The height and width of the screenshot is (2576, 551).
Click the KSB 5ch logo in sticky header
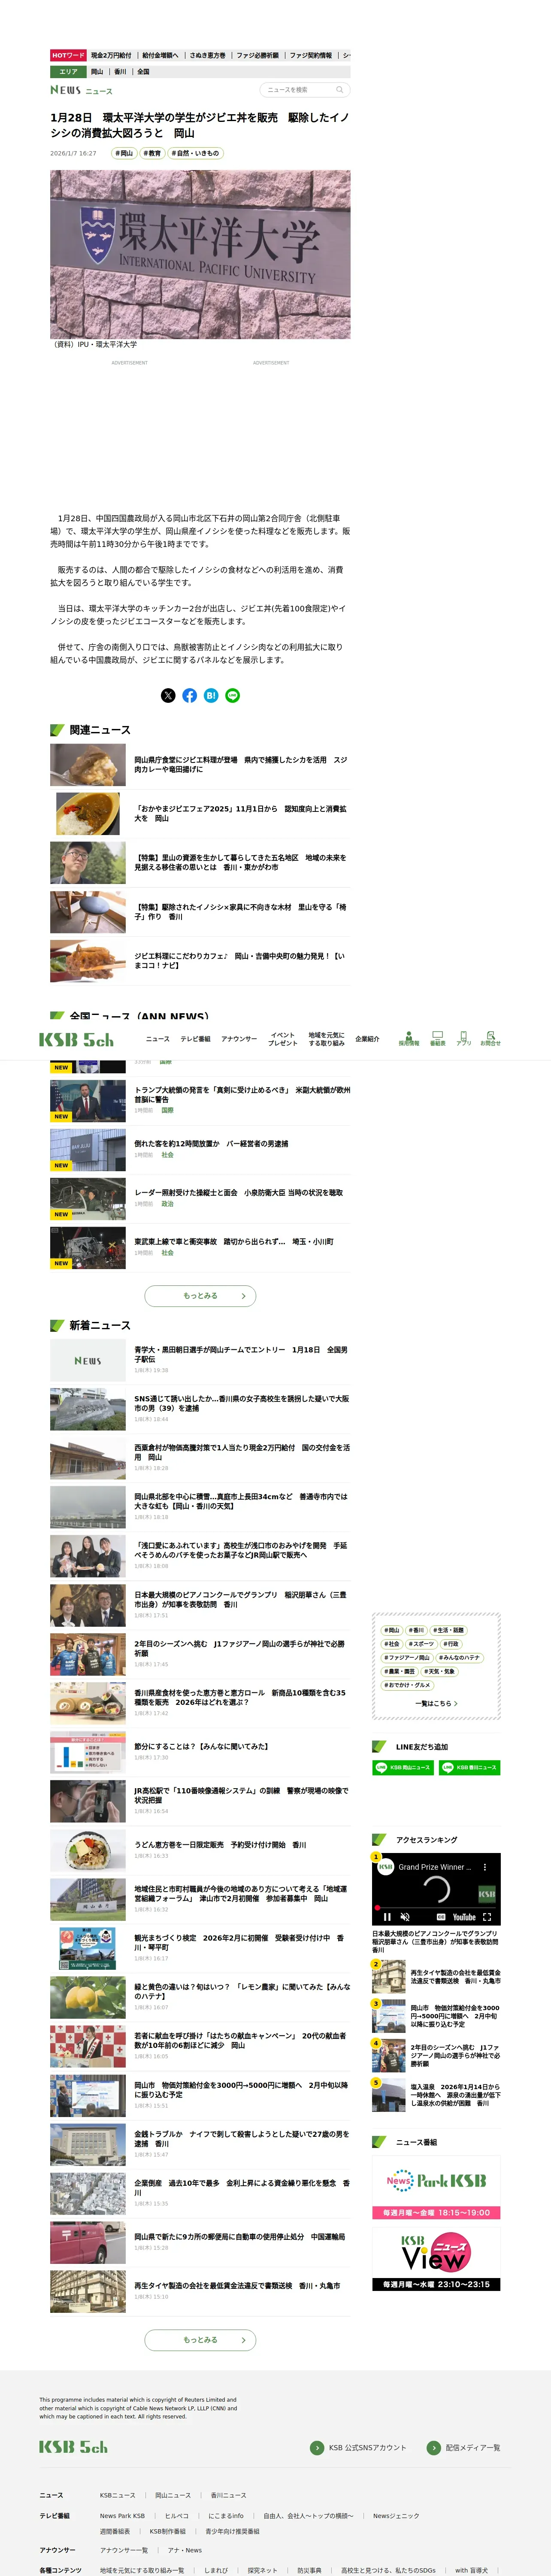click(x=77, y=1039)
